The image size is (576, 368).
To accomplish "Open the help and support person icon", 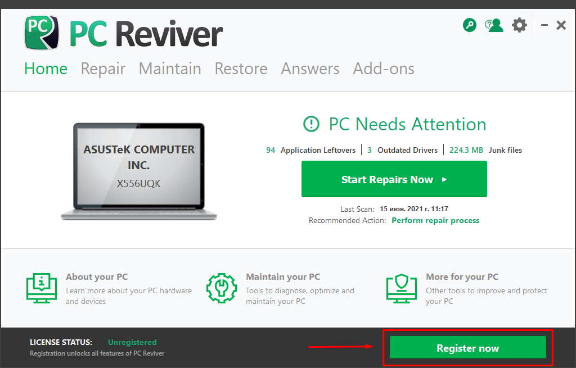I will 494,25.
